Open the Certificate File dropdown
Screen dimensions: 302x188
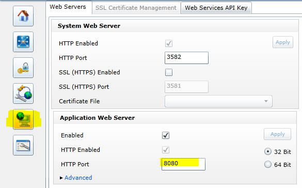coord(218,101)
